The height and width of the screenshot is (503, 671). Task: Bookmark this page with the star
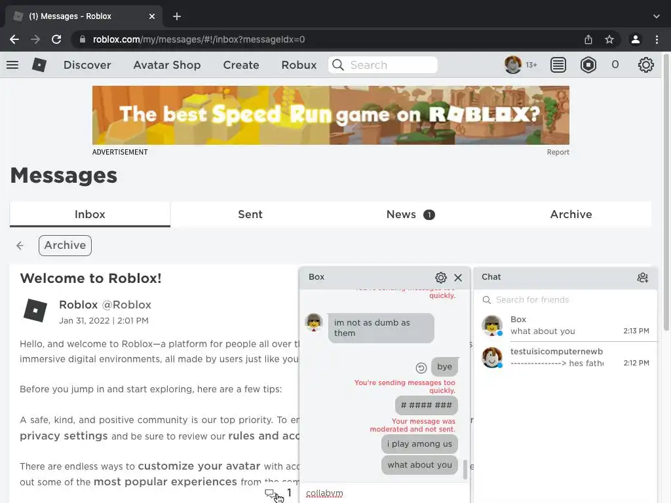(609, 39)
